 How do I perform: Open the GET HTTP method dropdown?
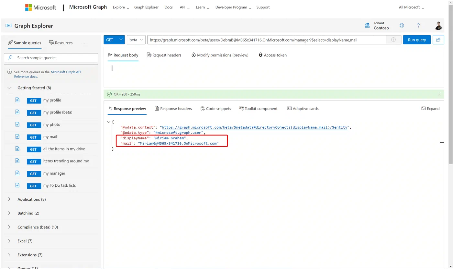click(114, 40)
